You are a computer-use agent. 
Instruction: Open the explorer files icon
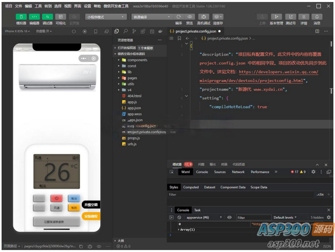(x=117, y=31)
